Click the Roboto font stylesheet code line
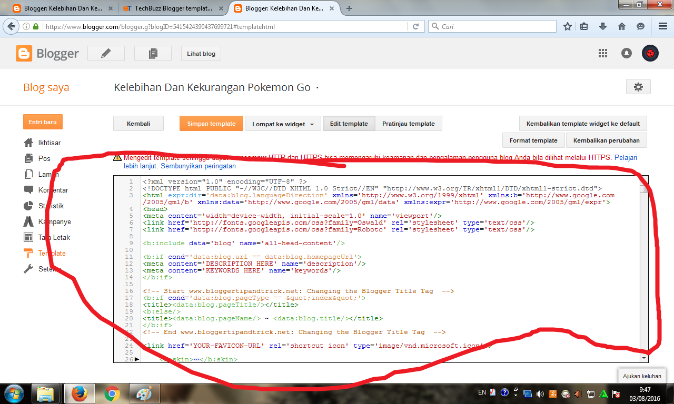 point(339,229)
